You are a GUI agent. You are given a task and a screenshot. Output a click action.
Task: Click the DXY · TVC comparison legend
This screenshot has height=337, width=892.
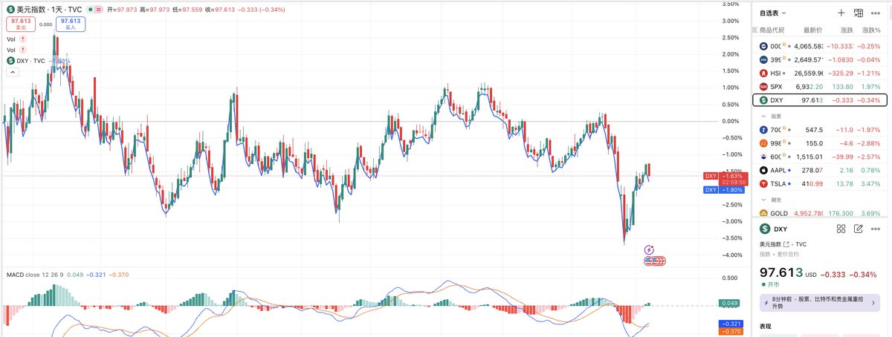31,61
